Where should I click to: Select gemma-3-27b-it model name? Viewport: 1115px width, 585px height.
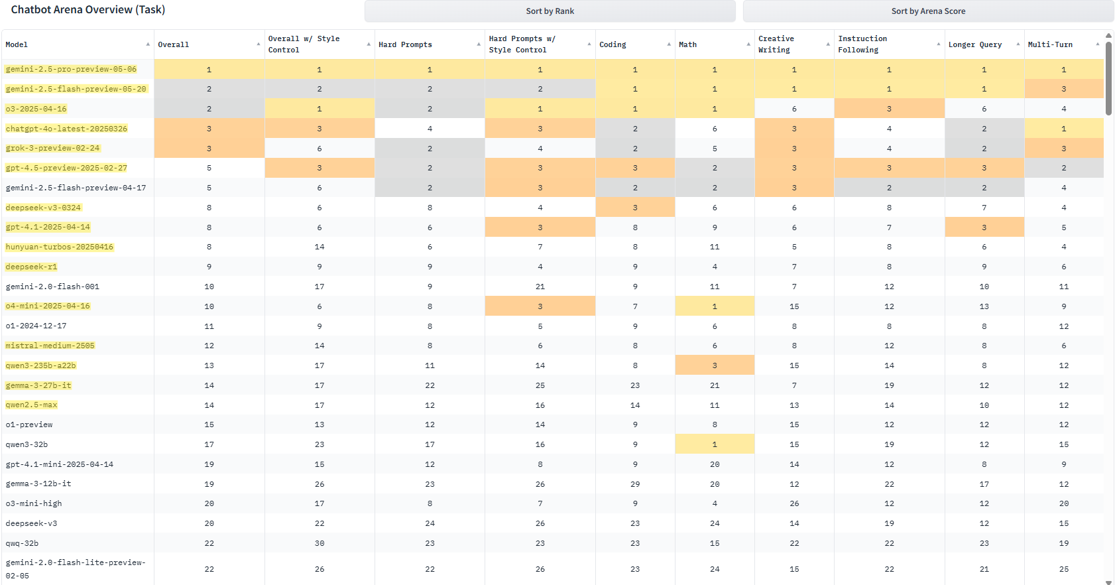point(38,385)
